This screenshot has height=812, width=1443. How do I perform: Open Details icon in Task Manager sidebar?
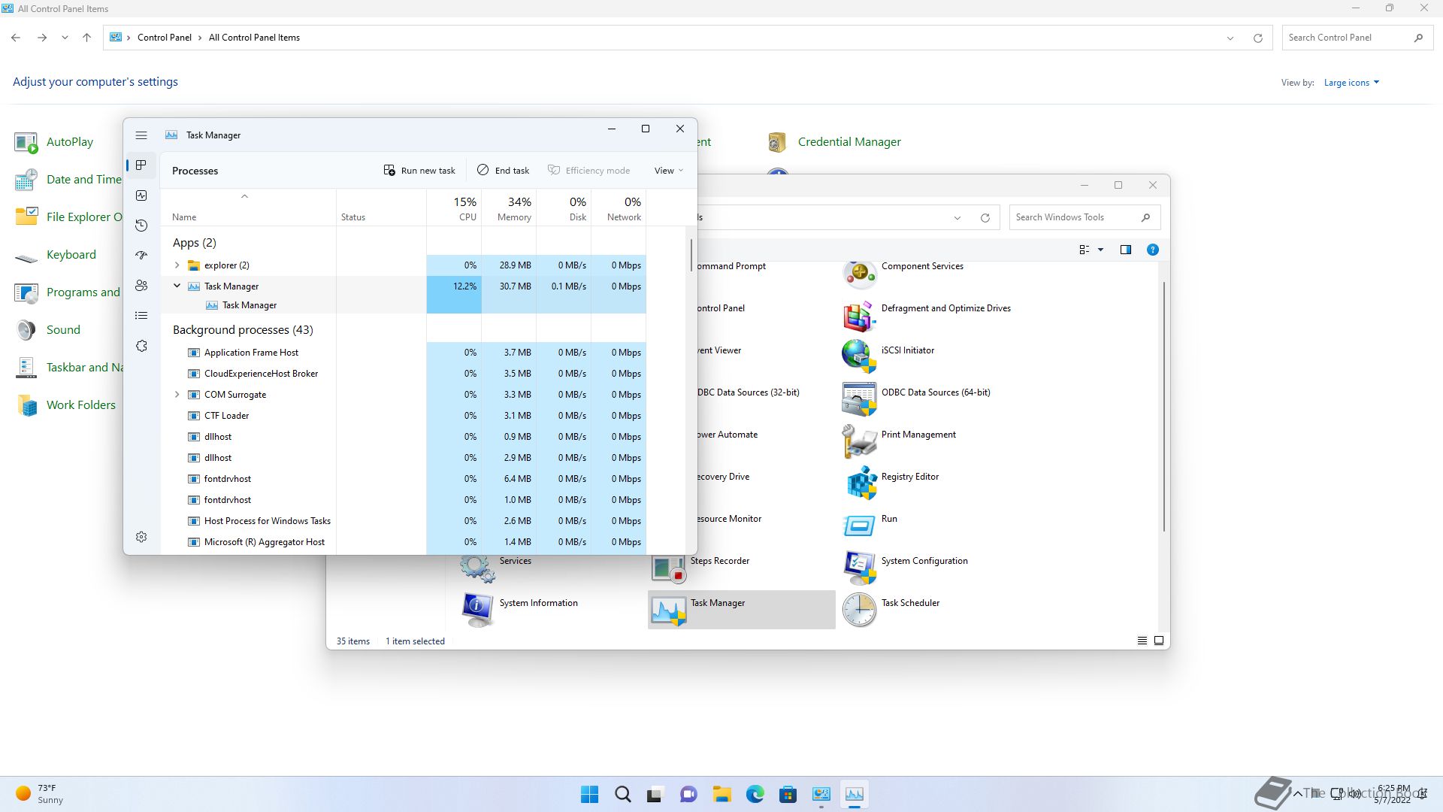[x=141, y=316]
